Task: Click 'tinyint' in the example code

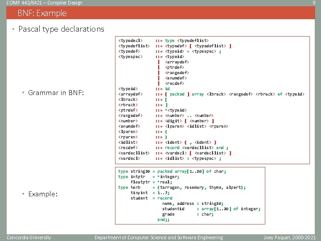Action: click(139, 193)
